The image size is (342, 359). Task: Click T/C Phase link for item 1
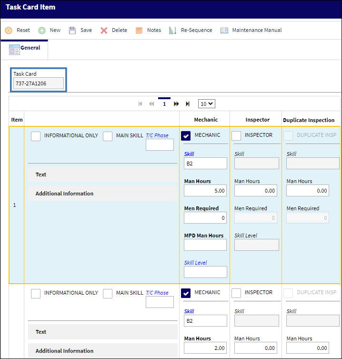tap(157, 135)
